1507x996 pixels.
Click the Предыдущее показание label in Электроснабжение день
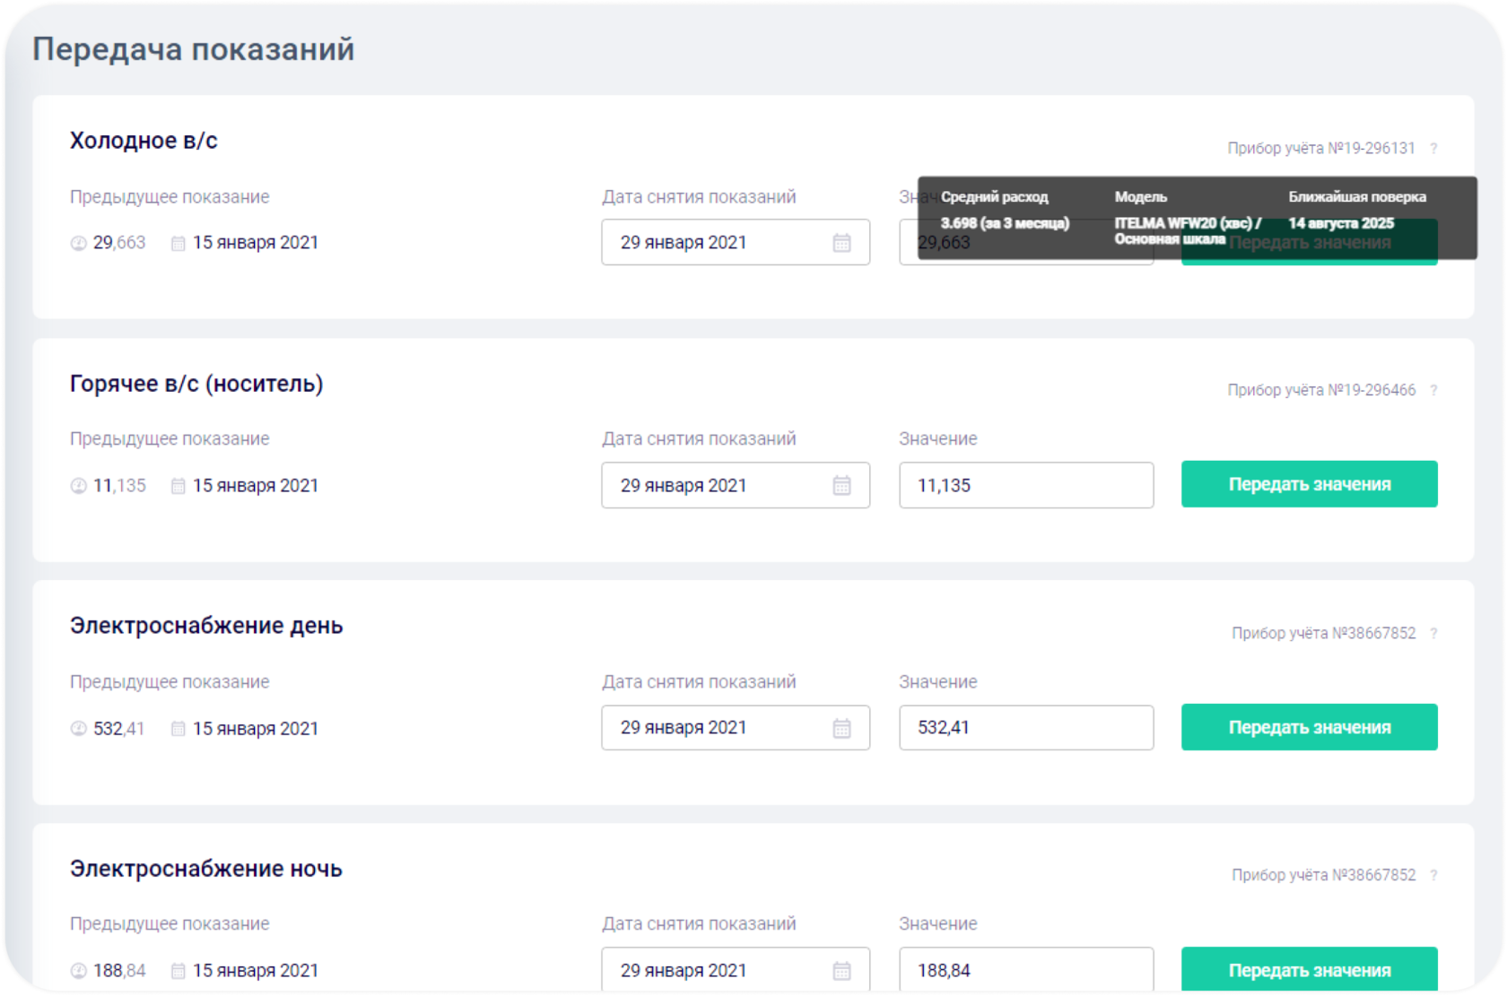click(170, 682)
